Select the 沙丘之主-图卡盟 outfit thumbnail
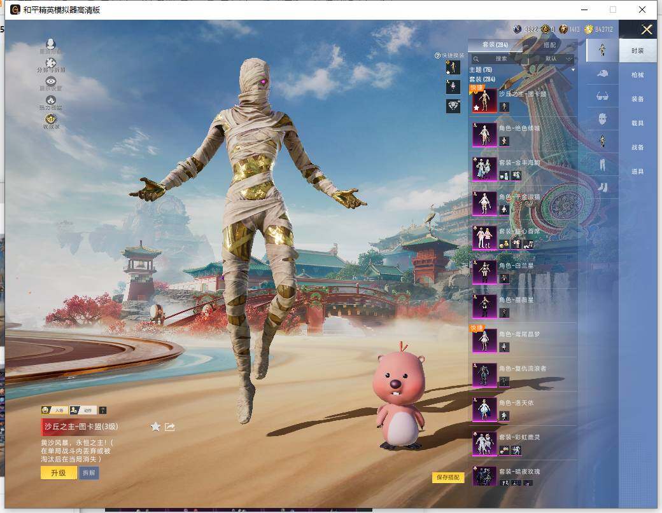The width and height of the screenshot is (662, 513). tap(484, 100)
